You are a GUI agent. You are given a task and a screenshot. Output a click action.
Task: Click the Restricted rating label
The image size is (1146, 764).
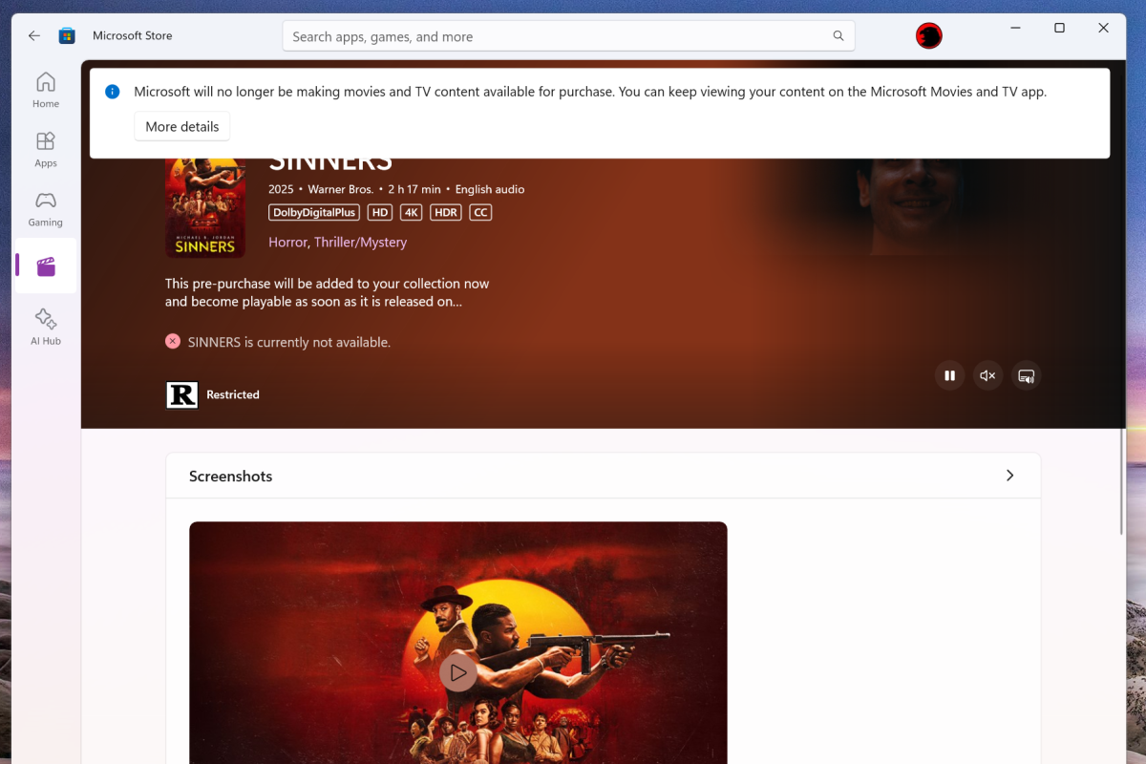[x=233, y=394]
